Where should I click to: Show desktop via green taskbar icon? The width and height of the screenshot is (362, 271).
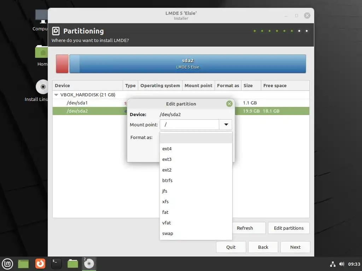(x=23, y=264)
